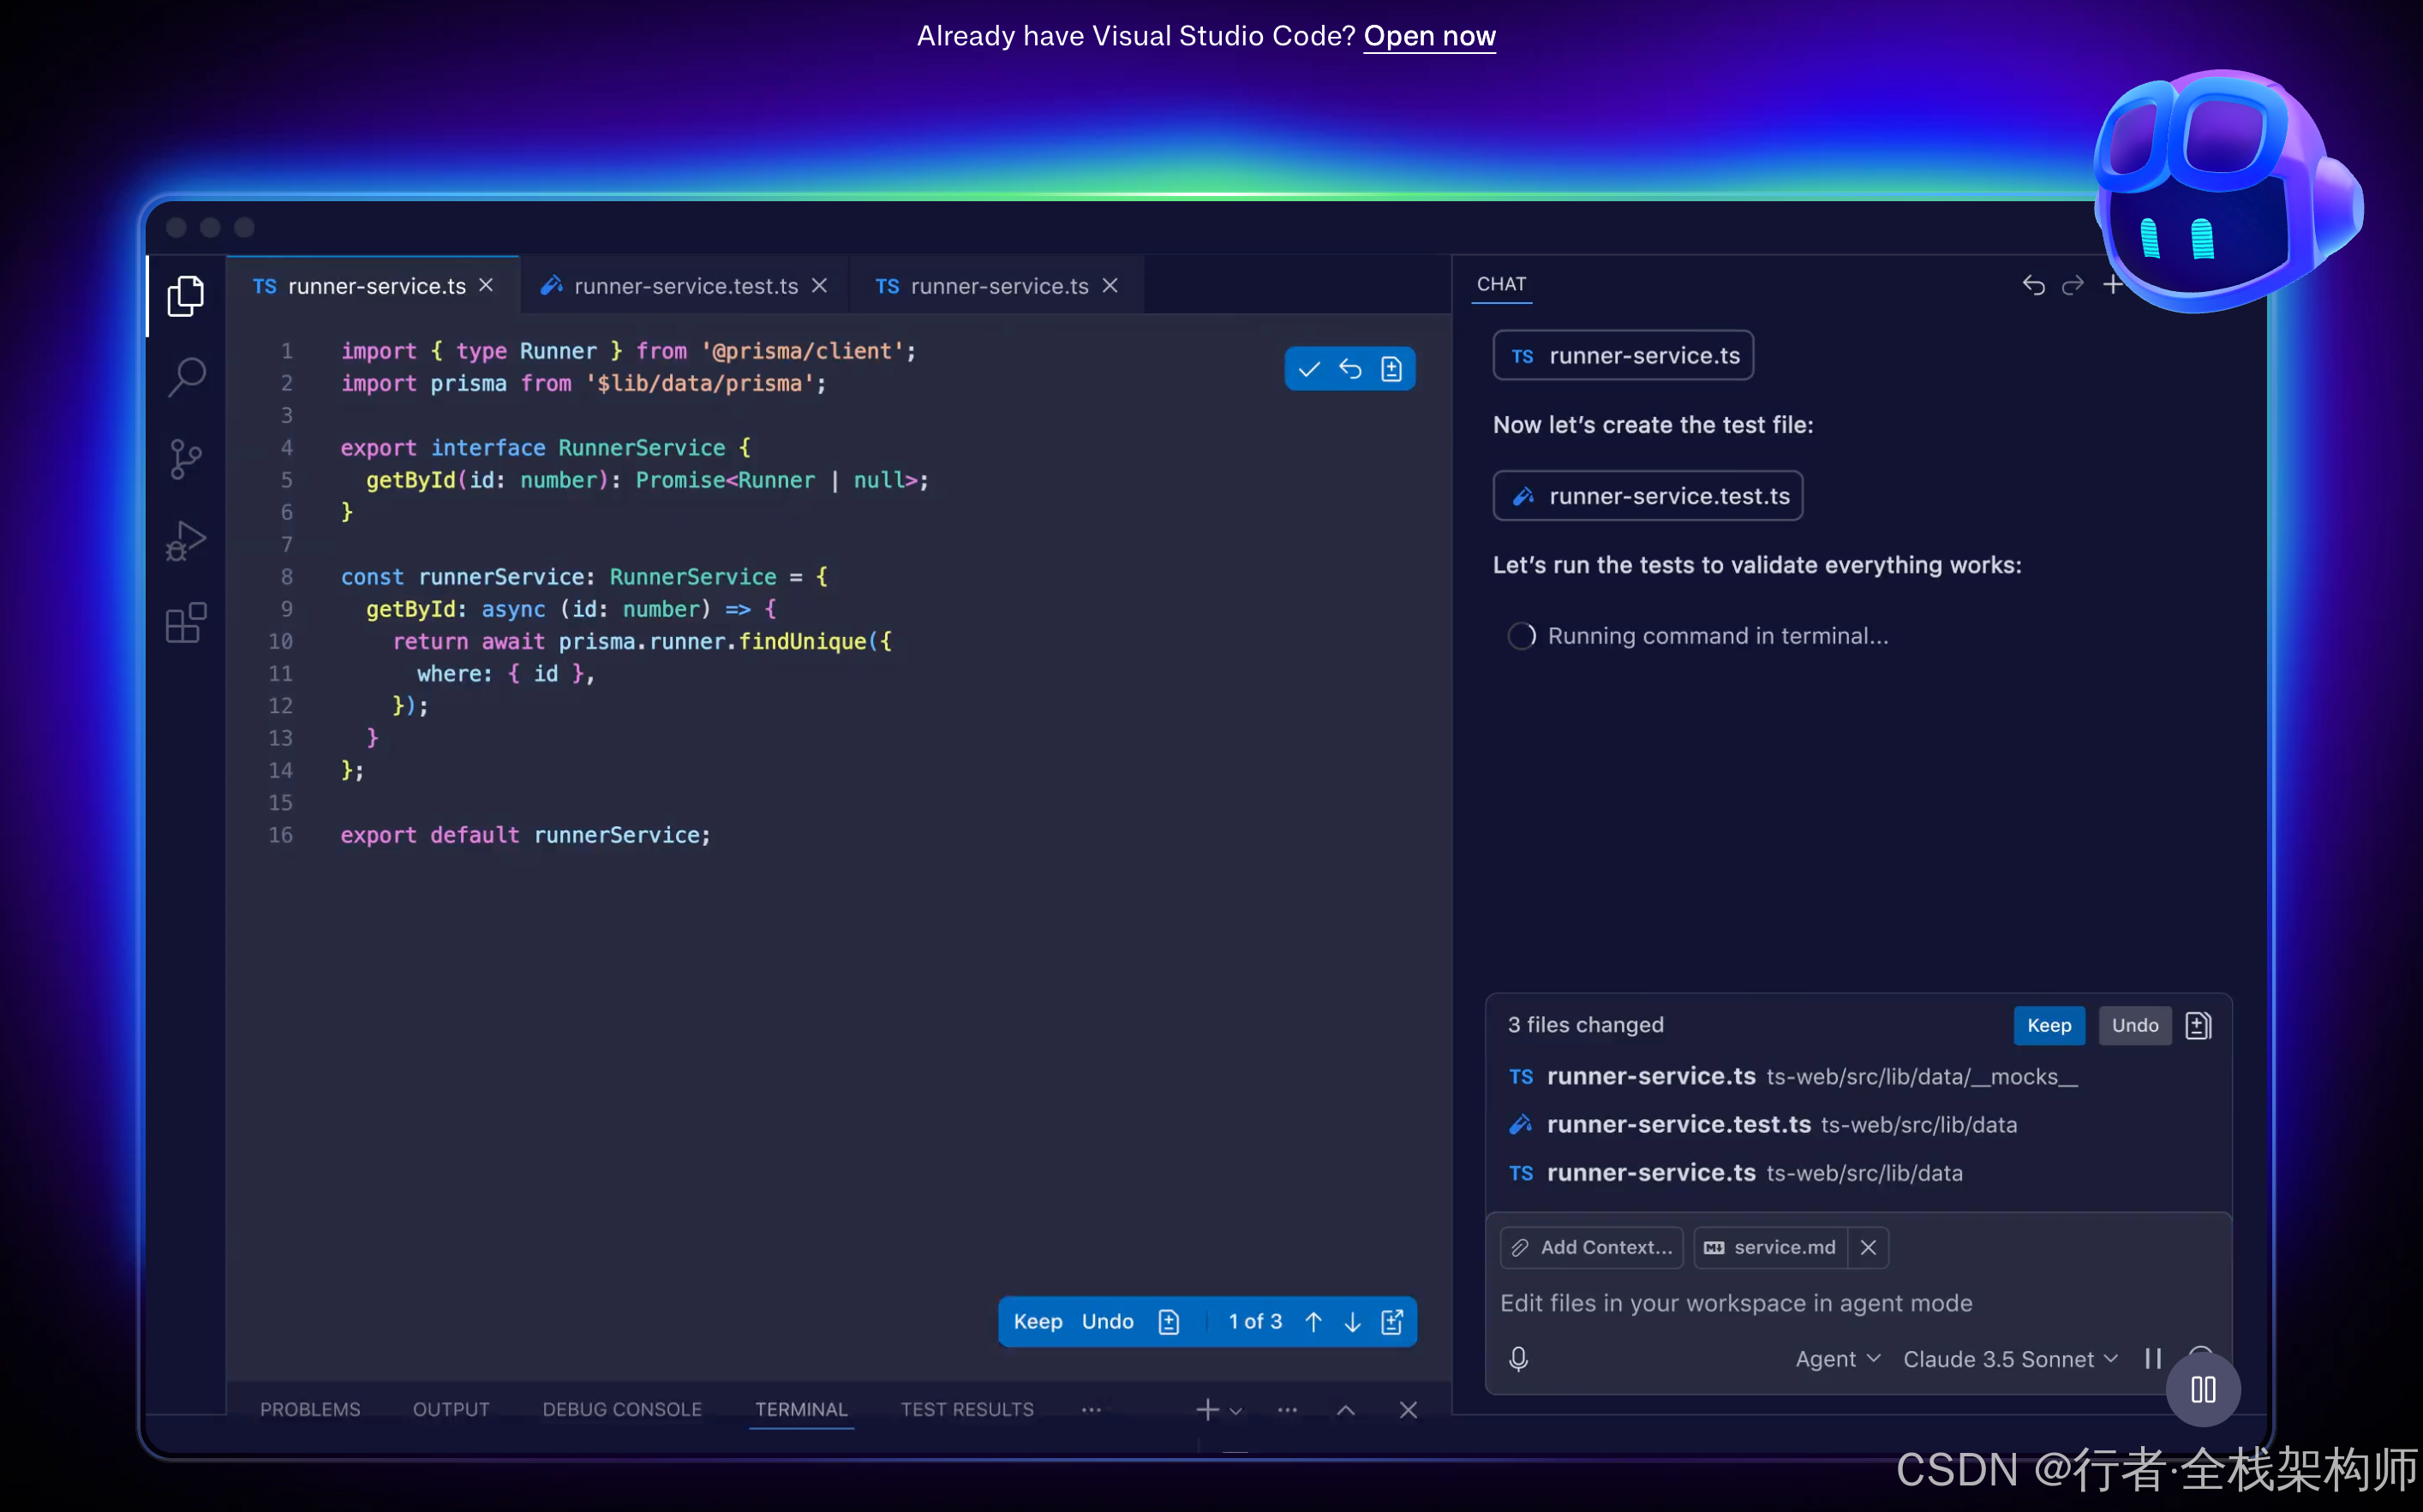Open the changed runner-service.test.ts in ts-web/src/lib/data
This screenshot has width=2423, height=1512.
(1762, 1124)
